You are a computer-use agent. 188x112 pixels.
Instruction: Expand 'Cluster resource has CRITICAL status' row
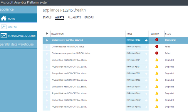point(47,47)
